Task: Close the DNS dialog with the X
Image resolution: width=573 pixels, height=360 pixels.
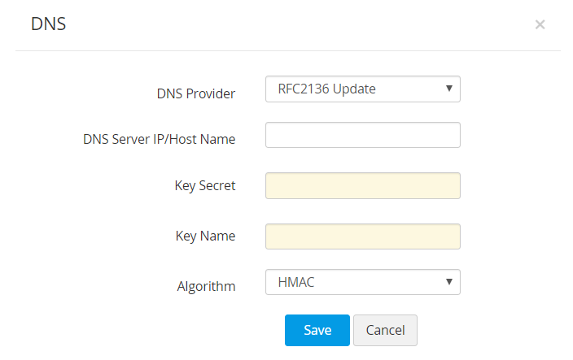Action: [540, 24]
